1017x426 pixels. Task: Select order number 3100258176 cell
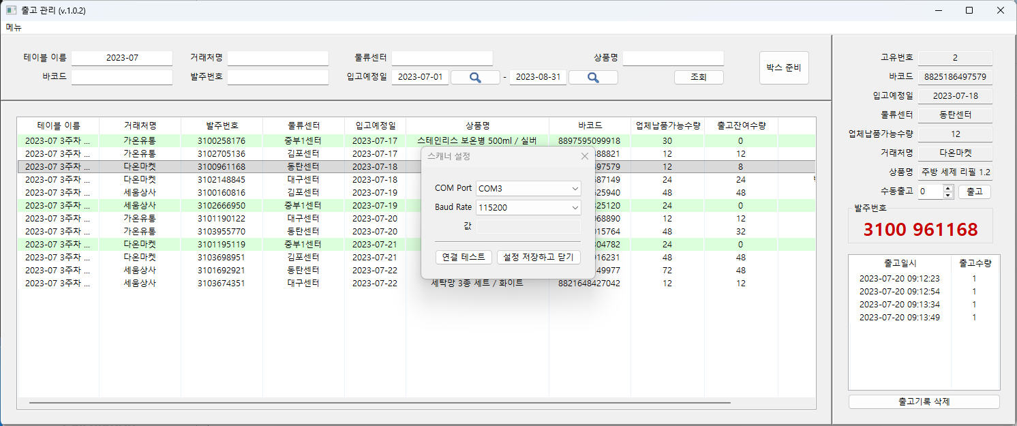(222, 141)
